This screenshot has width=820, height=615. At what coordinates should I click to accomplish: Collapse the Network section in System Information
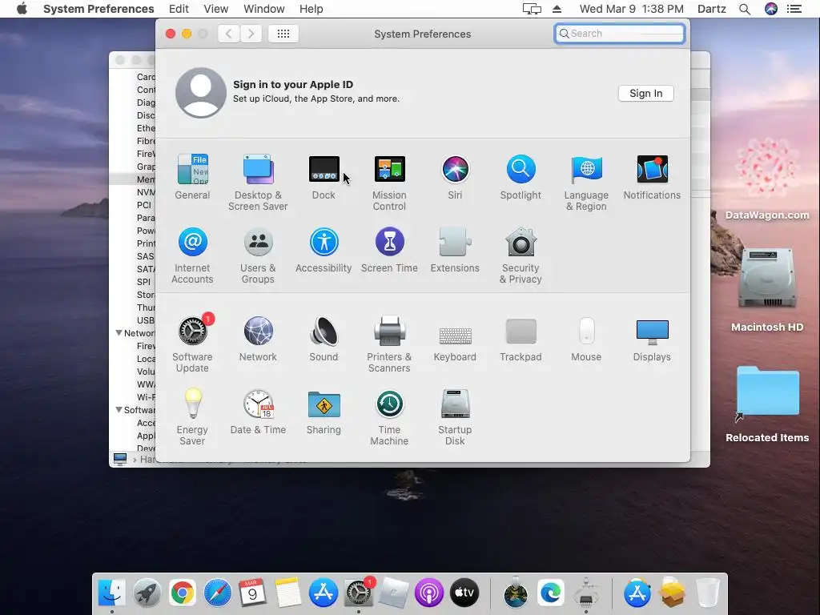pos(119,333)
